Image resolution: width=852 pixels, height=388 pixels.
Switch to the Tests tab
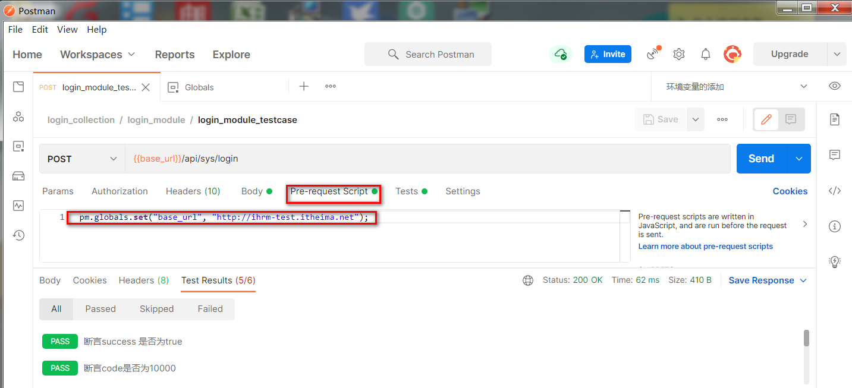(x=411, y=191)
